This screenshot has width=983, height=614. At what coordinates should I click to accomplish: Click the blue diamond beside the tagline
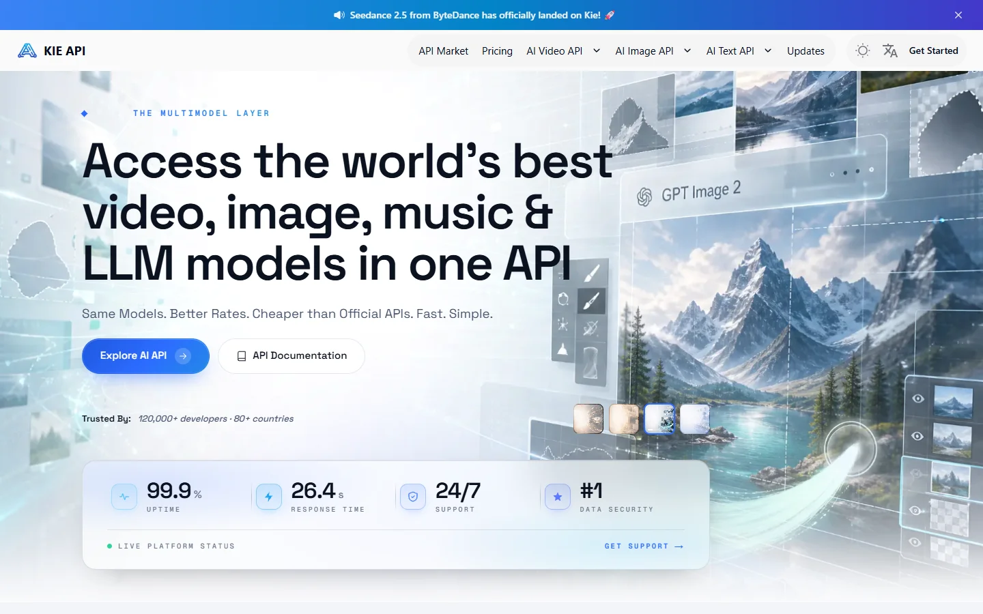coord(85,113)
